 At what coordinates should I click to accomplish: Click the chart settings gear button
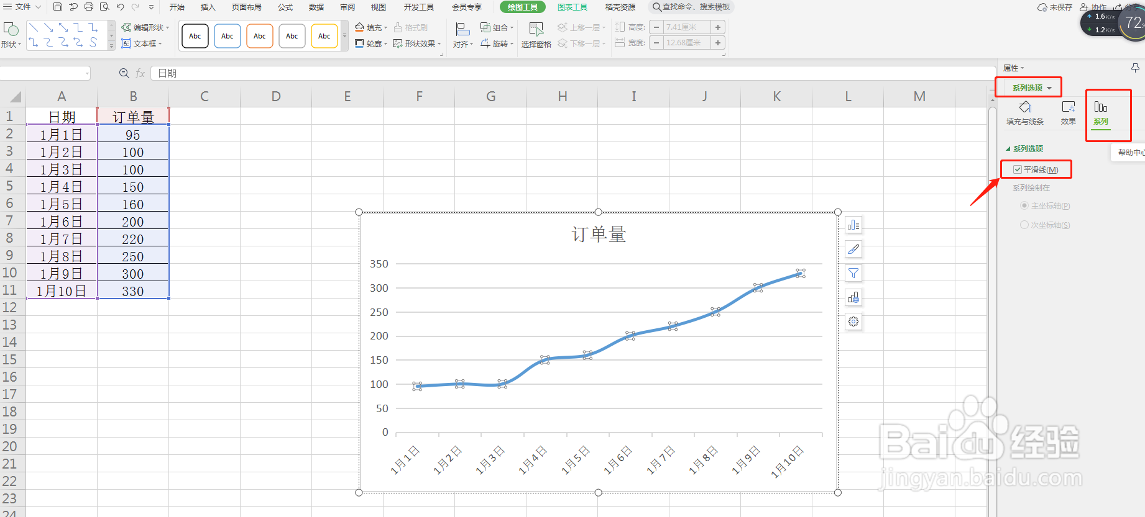coord(853,321)
